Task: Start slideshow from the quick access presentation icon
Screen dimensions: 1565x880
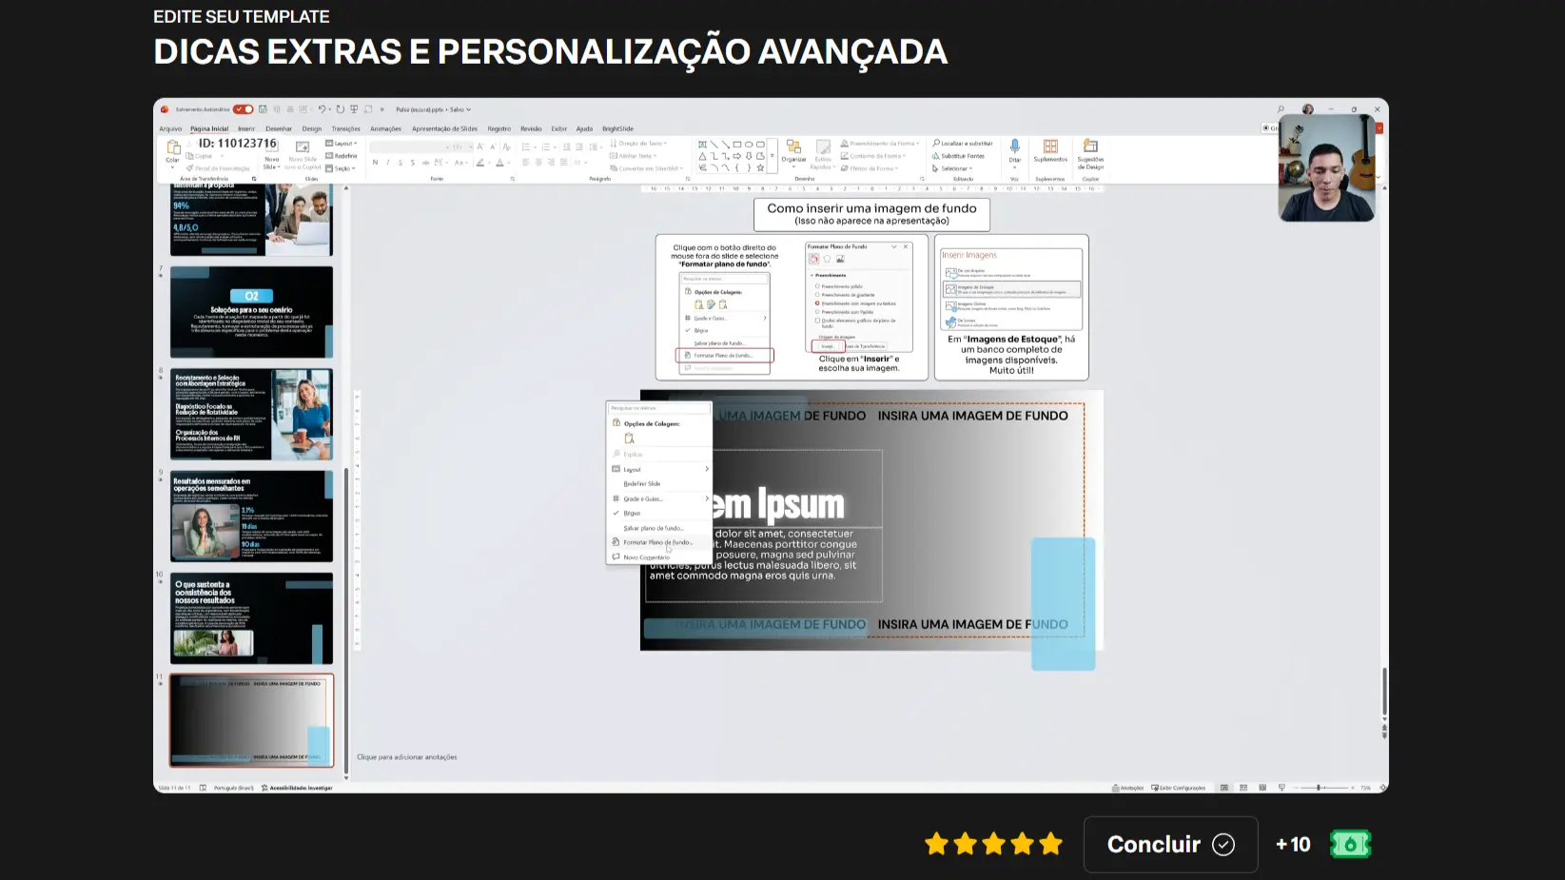Action: point(354,109)
